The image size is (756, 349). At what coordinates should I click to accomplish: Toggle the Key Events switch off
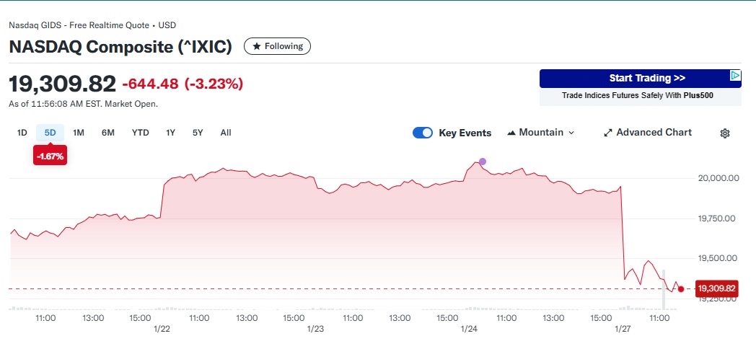[423, 133]
